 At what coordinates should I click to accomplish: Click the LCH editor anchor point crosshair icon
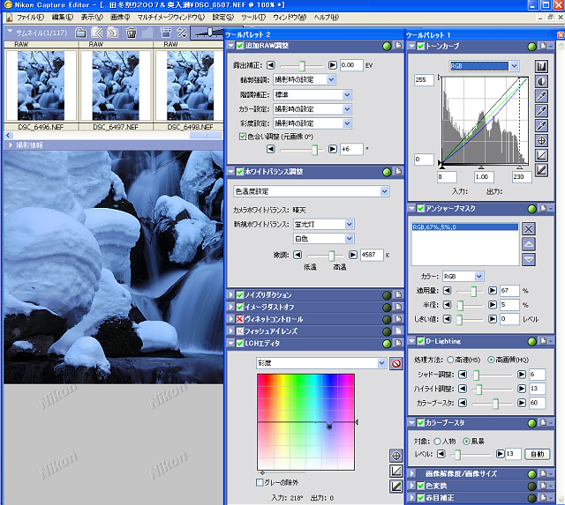[396, 456]
